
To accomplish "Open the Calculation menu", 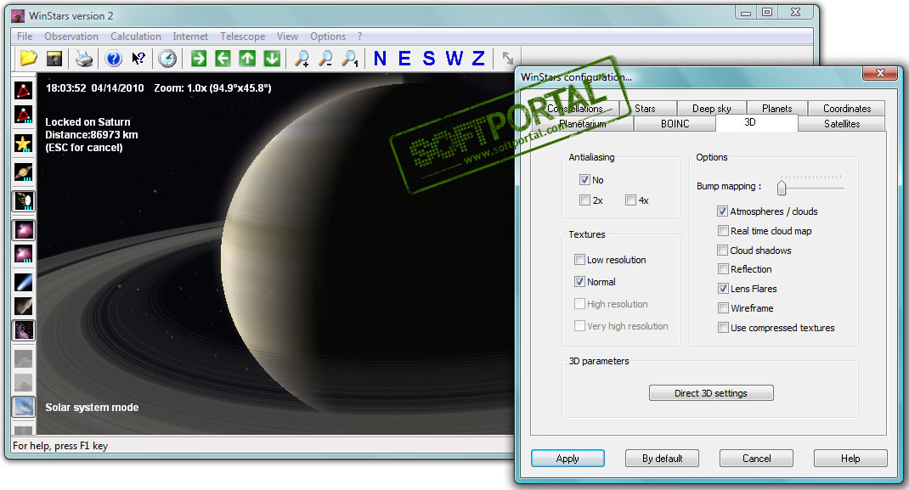I will pyautogui.click(x=136, y=36).
